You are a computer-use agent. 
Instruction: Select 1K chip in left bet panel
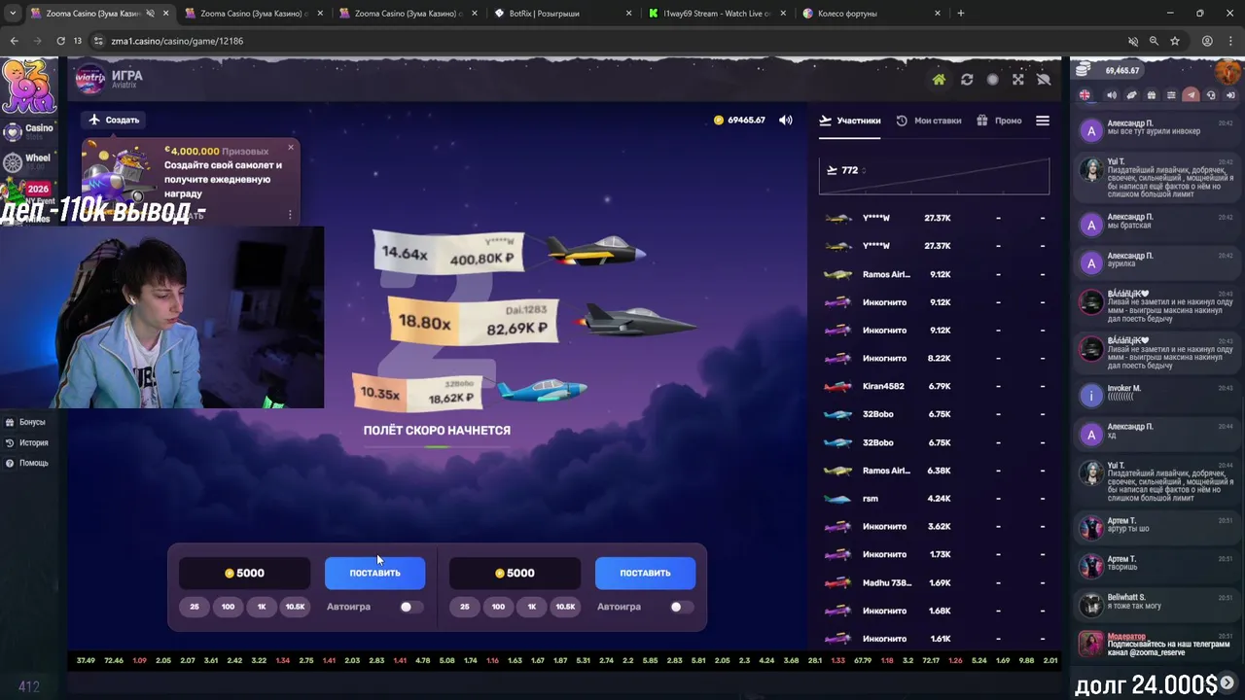click(262, 607)
